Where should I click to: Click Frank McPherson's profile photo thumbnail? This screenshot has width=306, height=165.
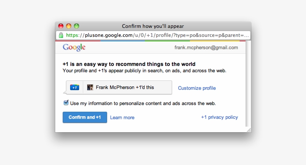point(90,88)
